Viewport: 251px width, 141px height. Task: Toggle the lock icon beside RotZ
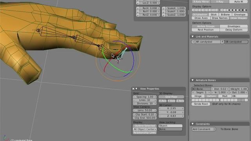138,15
